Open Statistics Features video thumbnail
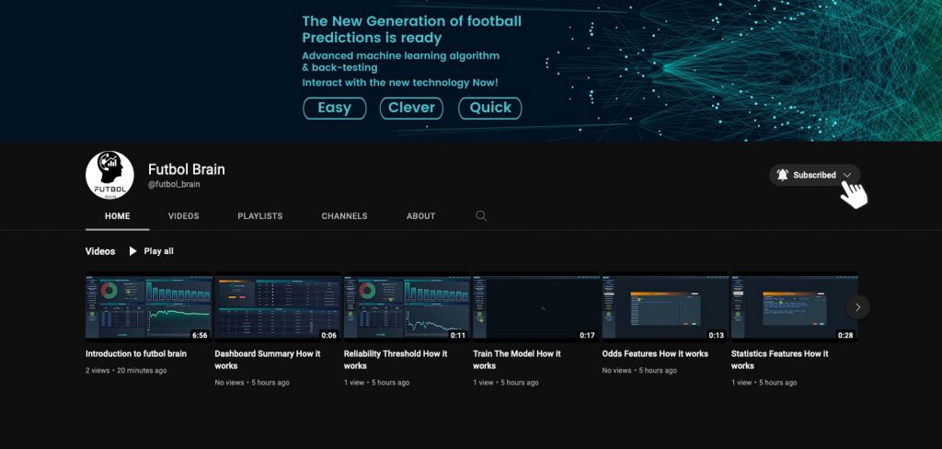Screen dimensions: 942x449 [x=794, y=306]
